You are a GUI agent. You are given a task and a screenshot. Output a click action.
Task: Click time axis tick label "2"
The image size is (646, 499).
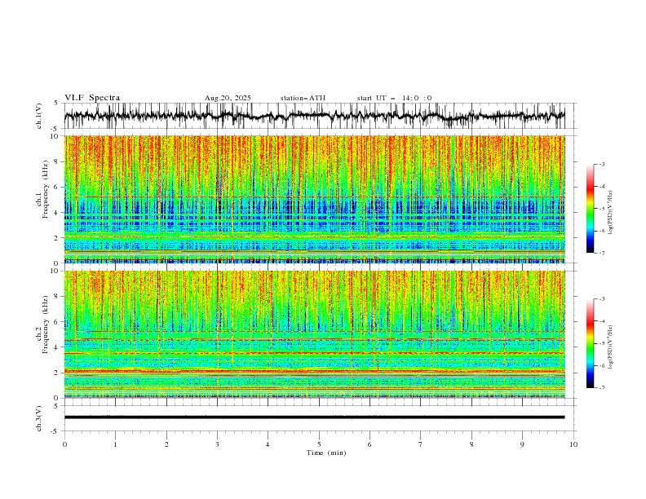tap(166, 444)
